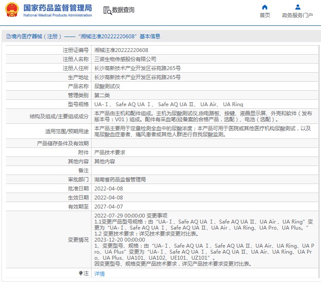Image resolution: width=321 pixels, height=282 pixels.
Task: Click the lightbulb icon next to 注
Action: coord(81,273)
